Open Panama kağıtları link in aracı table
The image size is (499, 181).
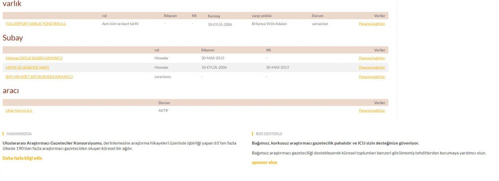(x=372, y=111)
